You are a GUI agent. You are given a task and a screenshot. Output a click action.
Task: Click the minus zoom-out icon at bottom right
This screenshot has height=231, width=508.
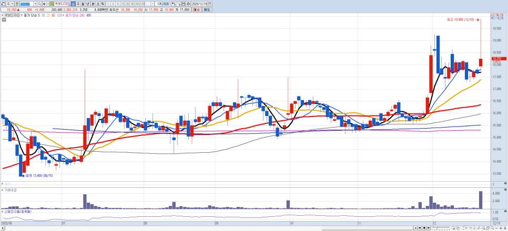[x=496, y=228]
